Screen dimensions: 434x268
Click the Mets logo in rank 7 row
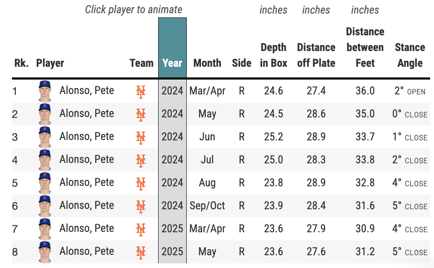click(141, 229)
